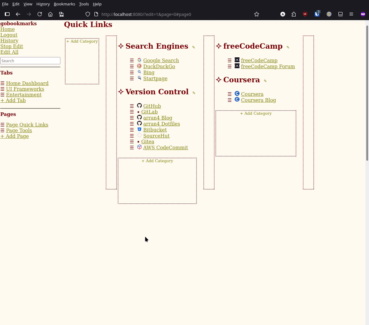Bookmark this page with the star icon
369x325 pixels.
(257, 14)
